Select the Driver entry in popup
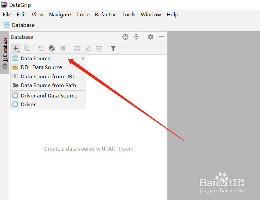The height and width of the screenshot is (200, 260). coord(48,104)
